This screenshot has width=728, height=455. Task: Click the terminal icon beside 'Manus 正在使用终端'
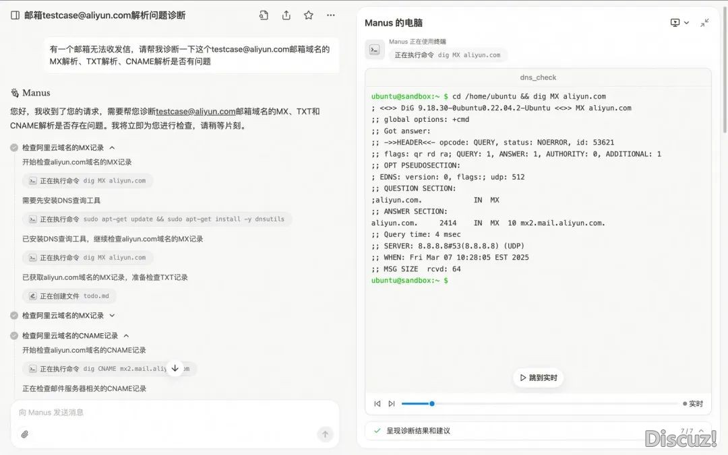pos(375,50)
